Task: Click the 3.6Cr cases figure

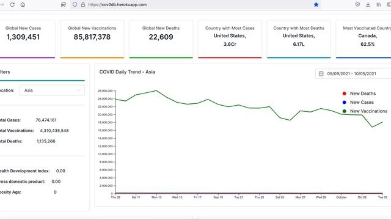Action: click(x=230, y=44)
